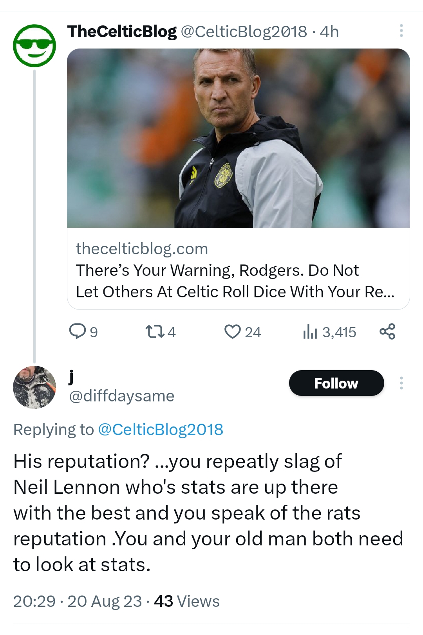Open j's profile picture
The height and width of the screenshot is (635, 423).
click(34, 387)
